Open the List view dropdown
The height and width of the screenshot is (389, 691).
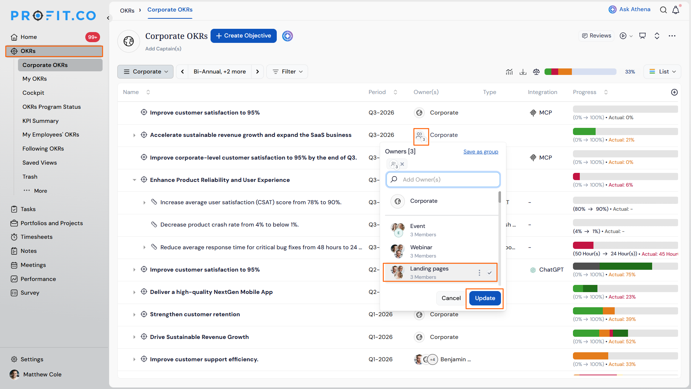[x=662, y=72]
